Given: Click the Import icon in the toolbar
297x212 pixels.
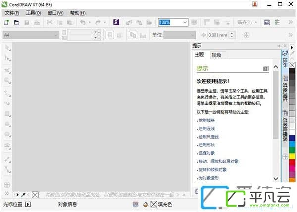Looking at the screenshot, I should 129,23.
